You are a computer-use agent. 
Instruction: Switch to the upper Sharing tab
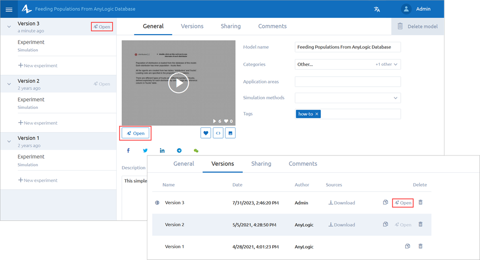[x=230, y=26]
